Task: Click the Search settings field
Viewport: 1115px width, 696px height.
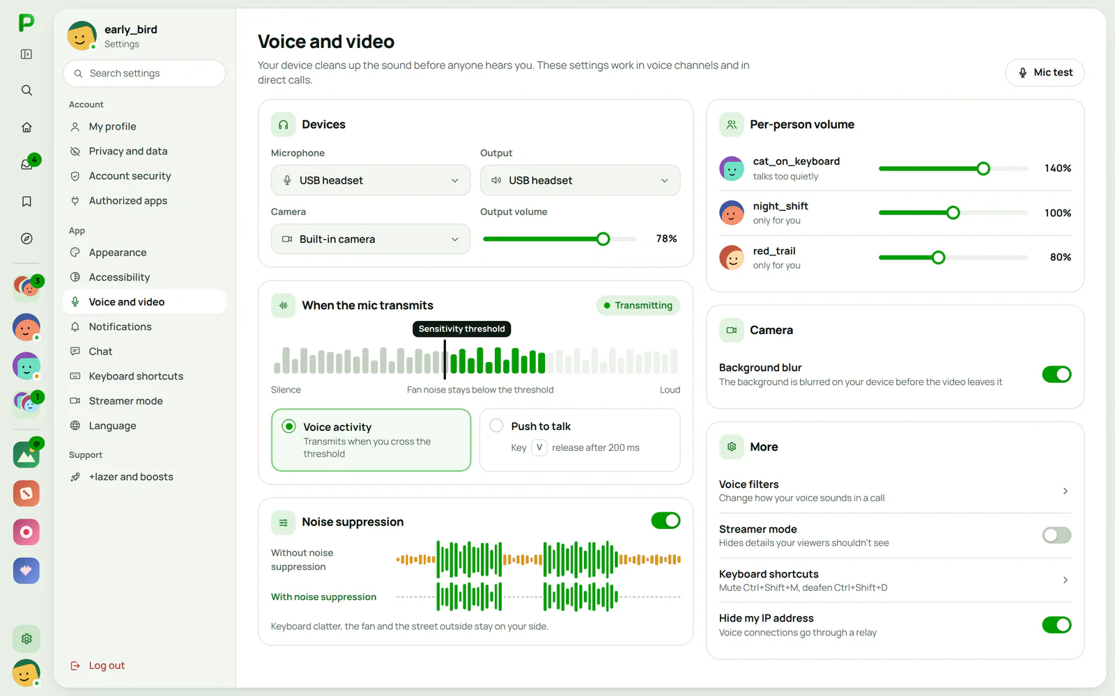Action: click(x=144, y=73)
